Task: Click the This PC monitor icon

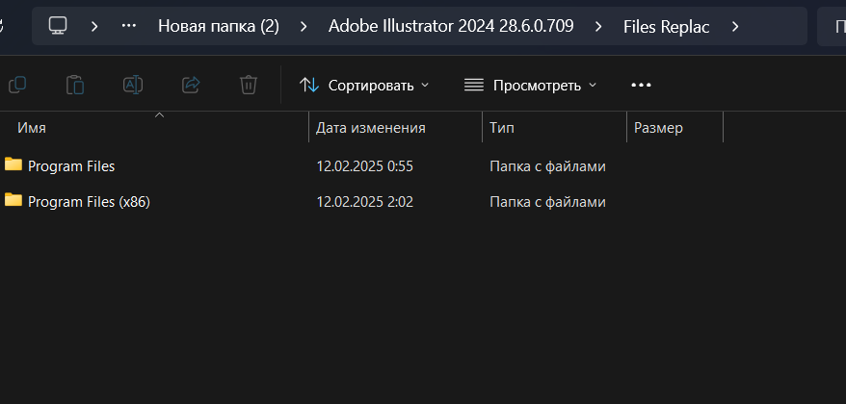Action: point(58,26)
